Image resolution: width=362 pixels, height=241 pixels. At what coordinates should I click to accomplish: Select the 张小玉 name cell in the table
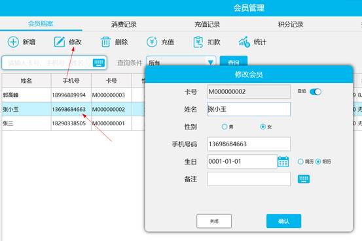click(26, 109)
